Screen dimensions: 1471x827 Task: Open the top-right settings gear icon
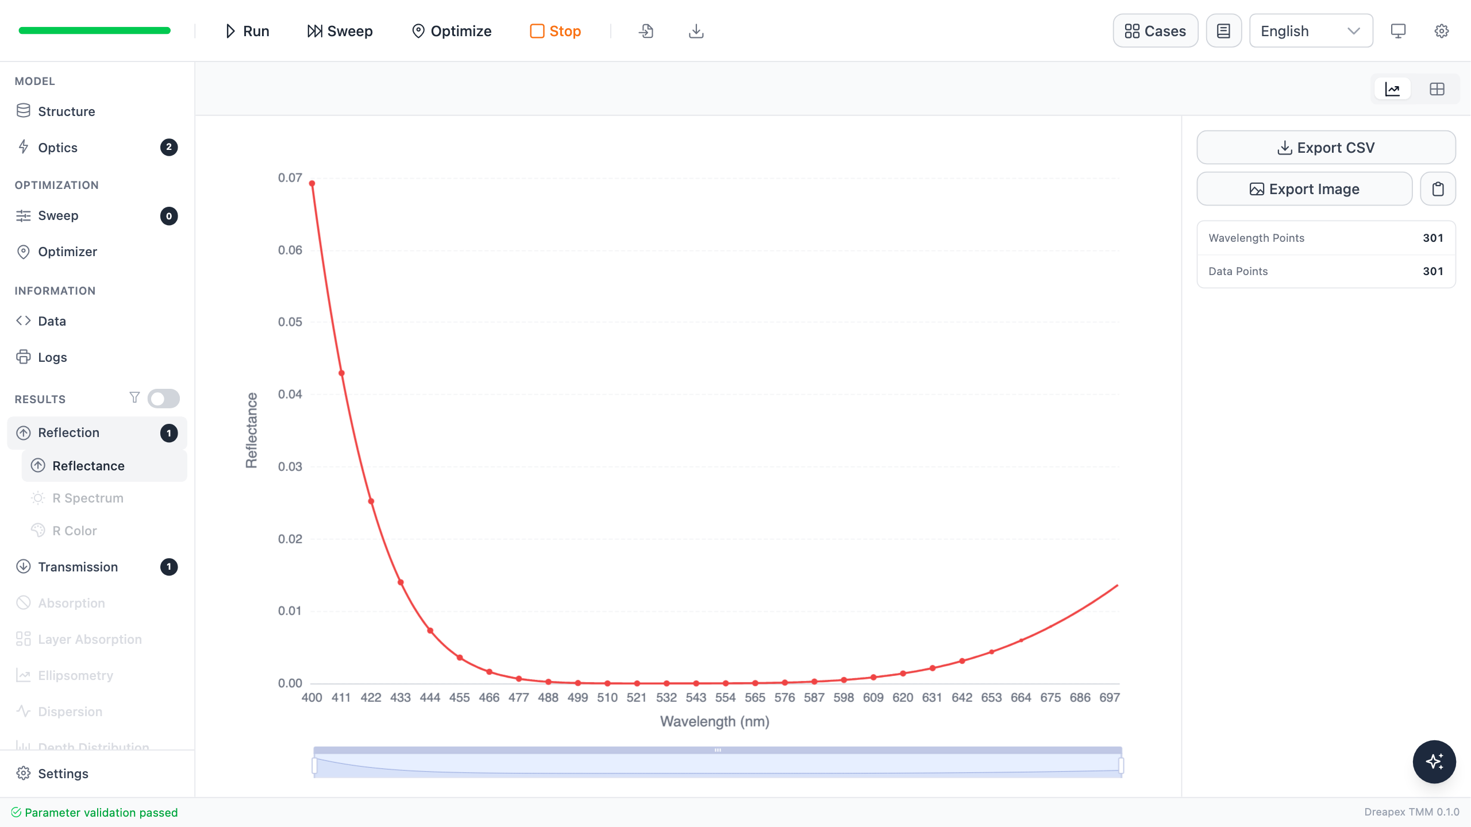click(x=1442, y=31)
